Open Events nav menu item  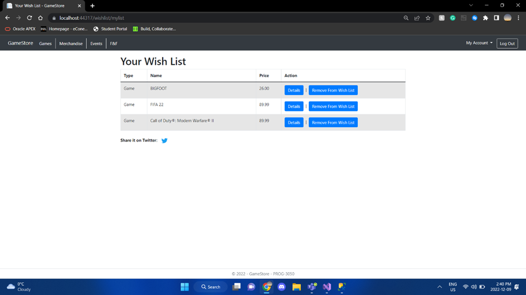[96, 43]
